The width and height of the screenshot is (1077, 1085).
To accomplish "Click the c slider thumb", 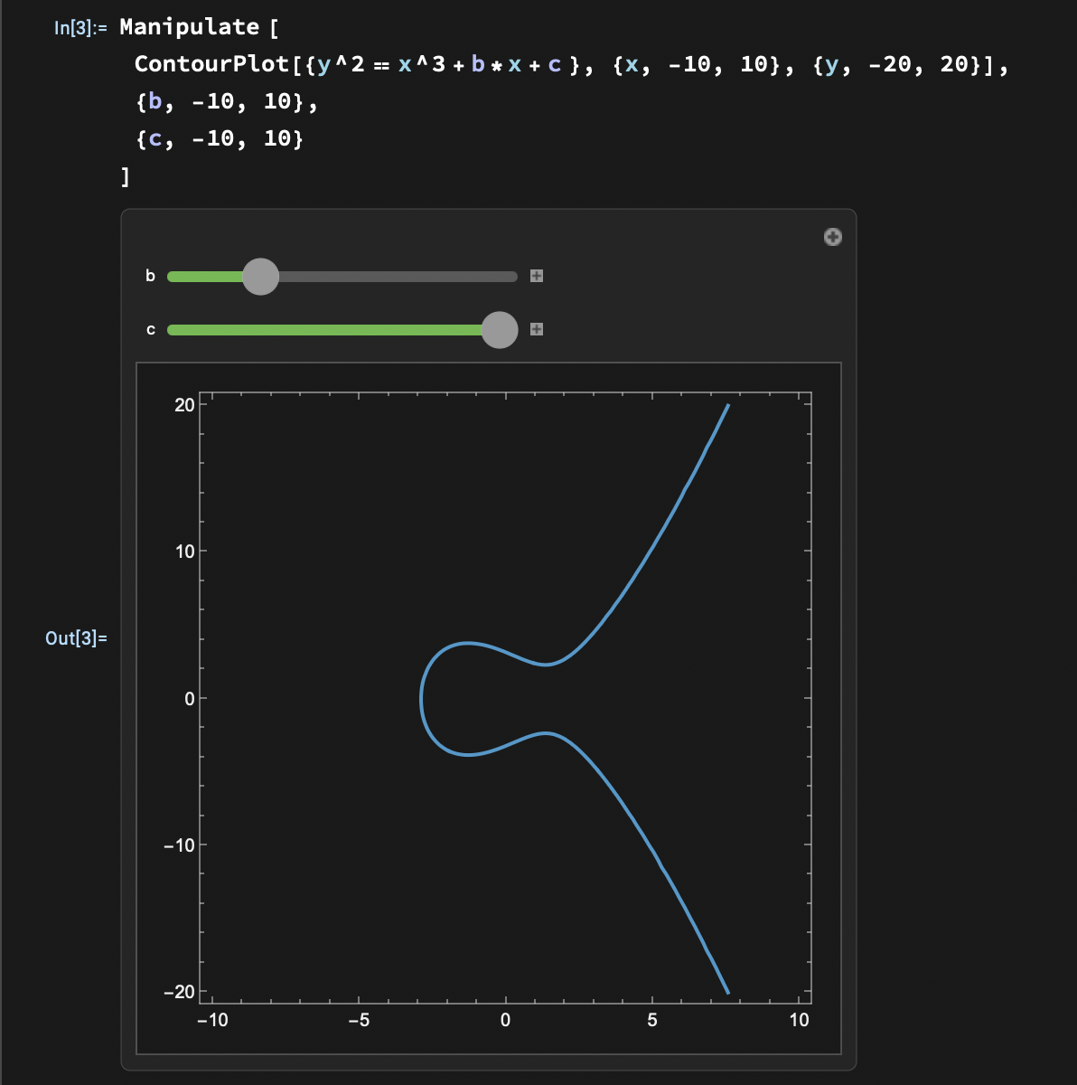I will (500, 330).
